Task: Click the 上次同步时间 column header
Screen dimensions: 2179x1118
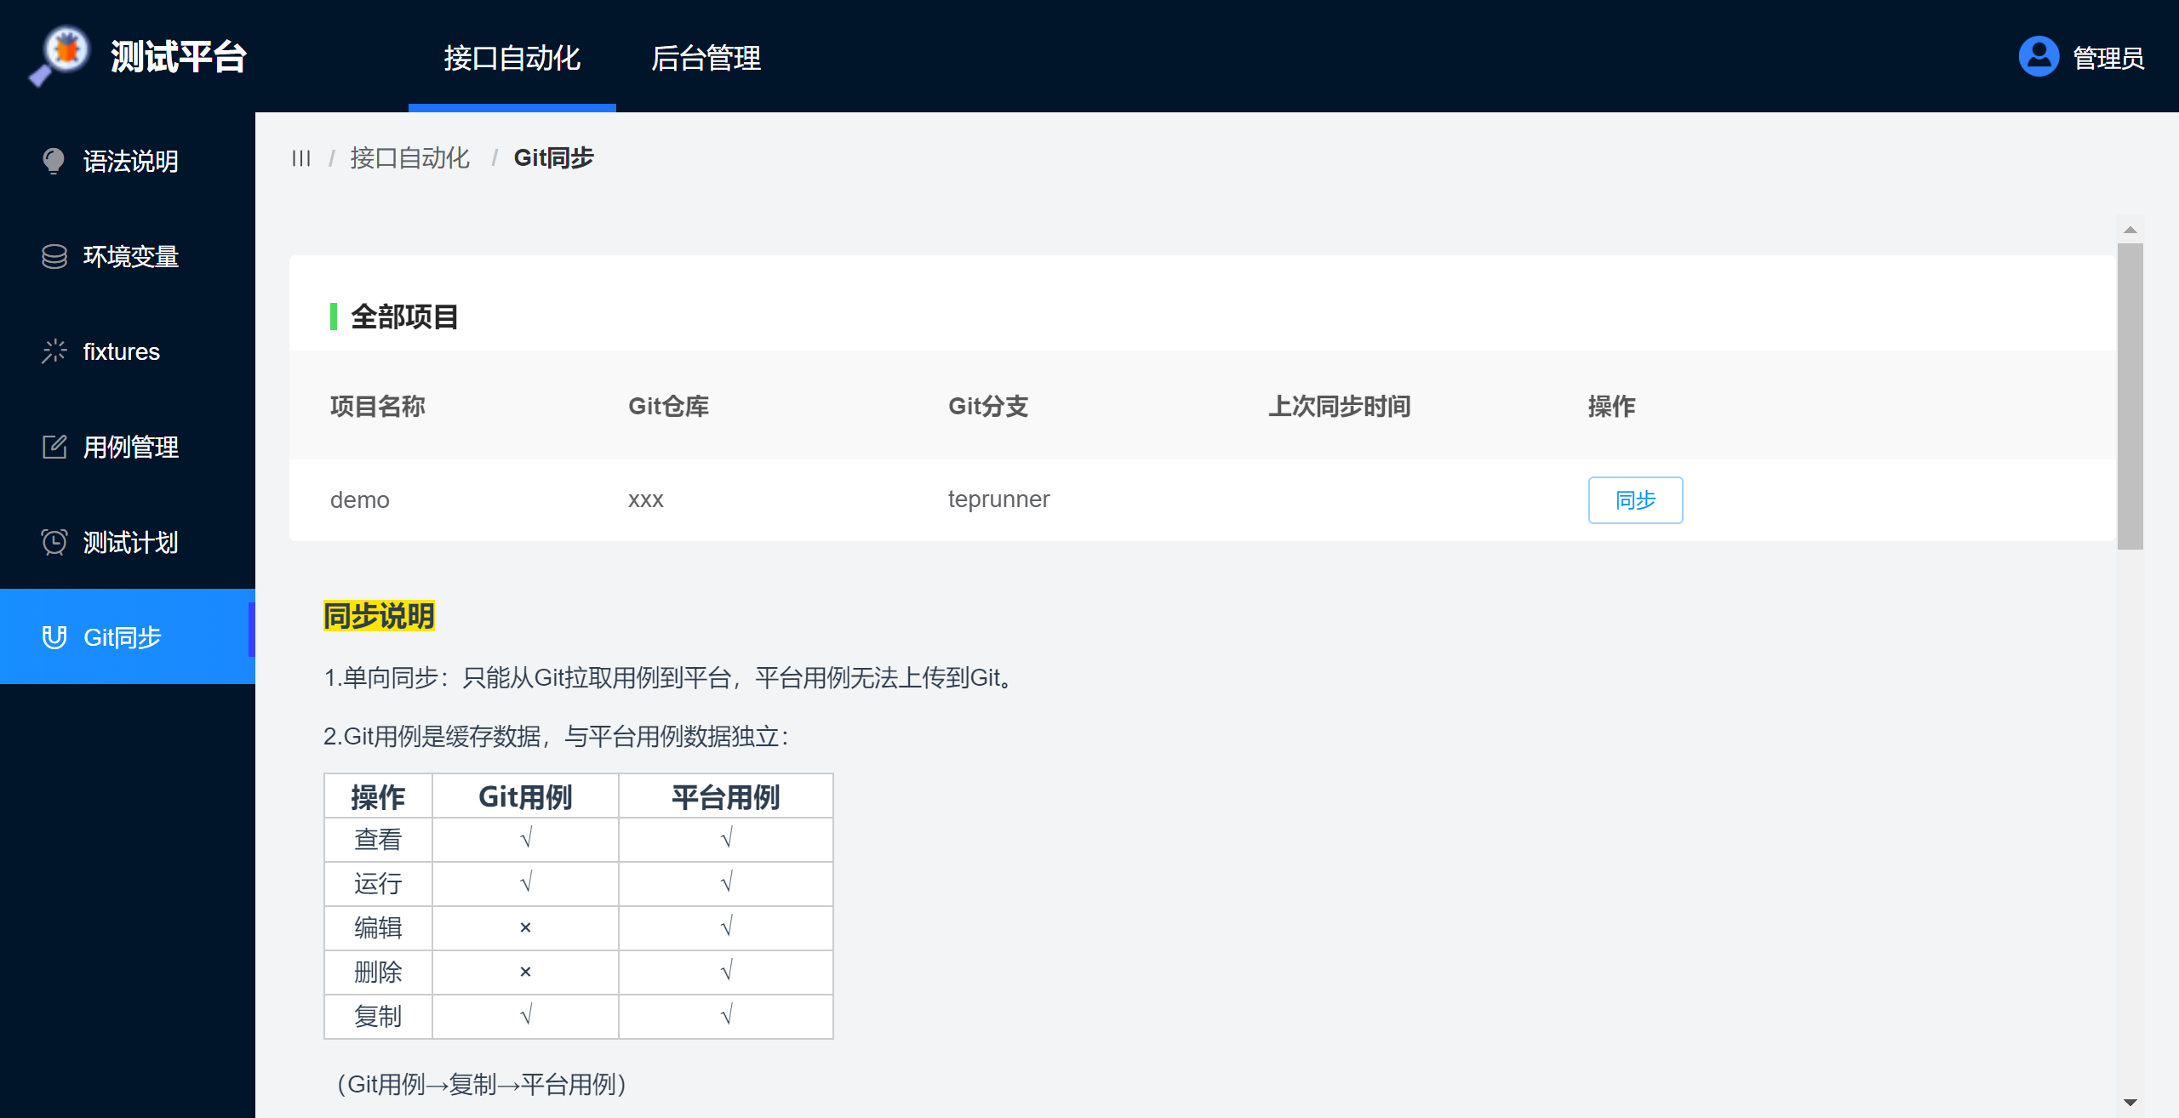Action: (1339, 406)
